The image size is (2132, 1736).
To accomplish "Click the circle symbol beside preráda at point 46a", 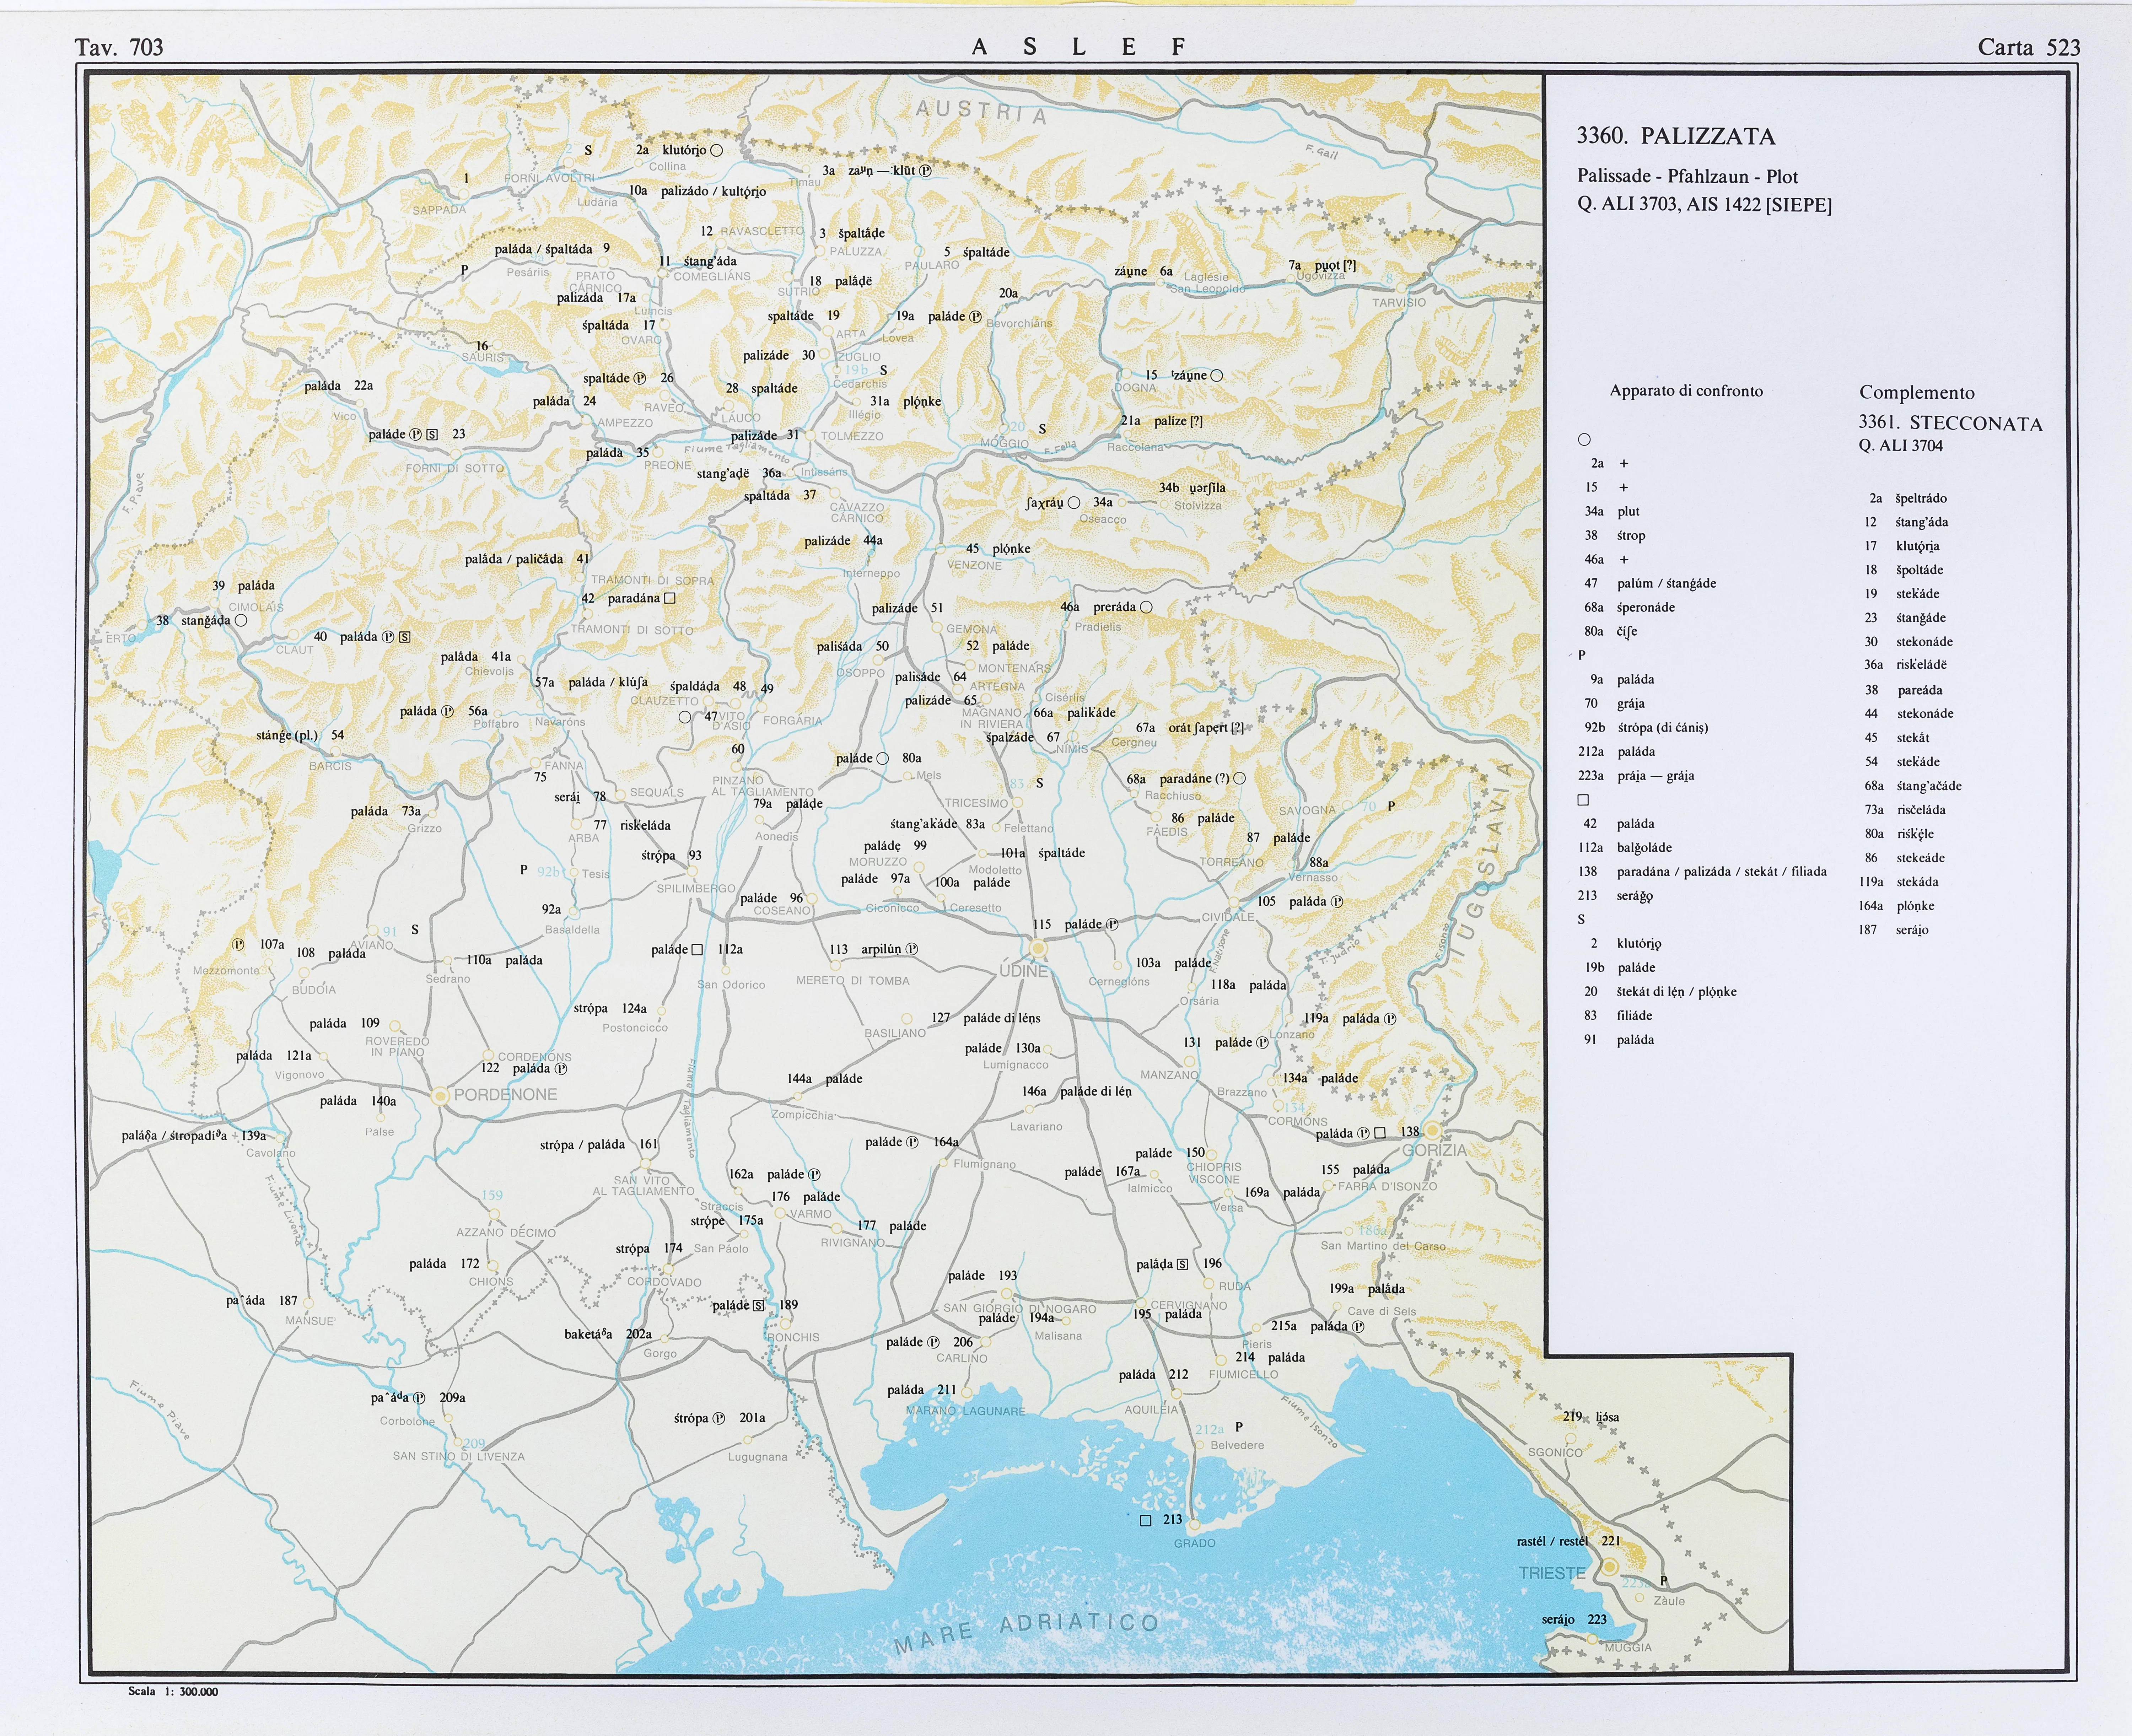I will point(1146,607).
